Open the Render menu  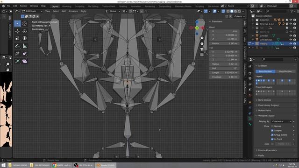tap(24, 6)
